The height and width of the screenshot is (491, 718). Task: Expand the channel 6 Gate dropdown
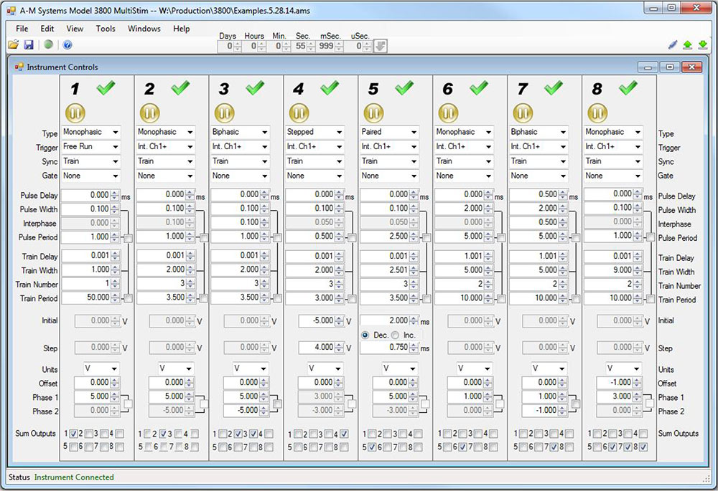(x=464, y=176)
